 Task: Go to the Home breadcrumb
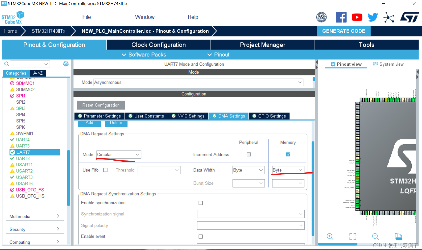coord(11,31)
